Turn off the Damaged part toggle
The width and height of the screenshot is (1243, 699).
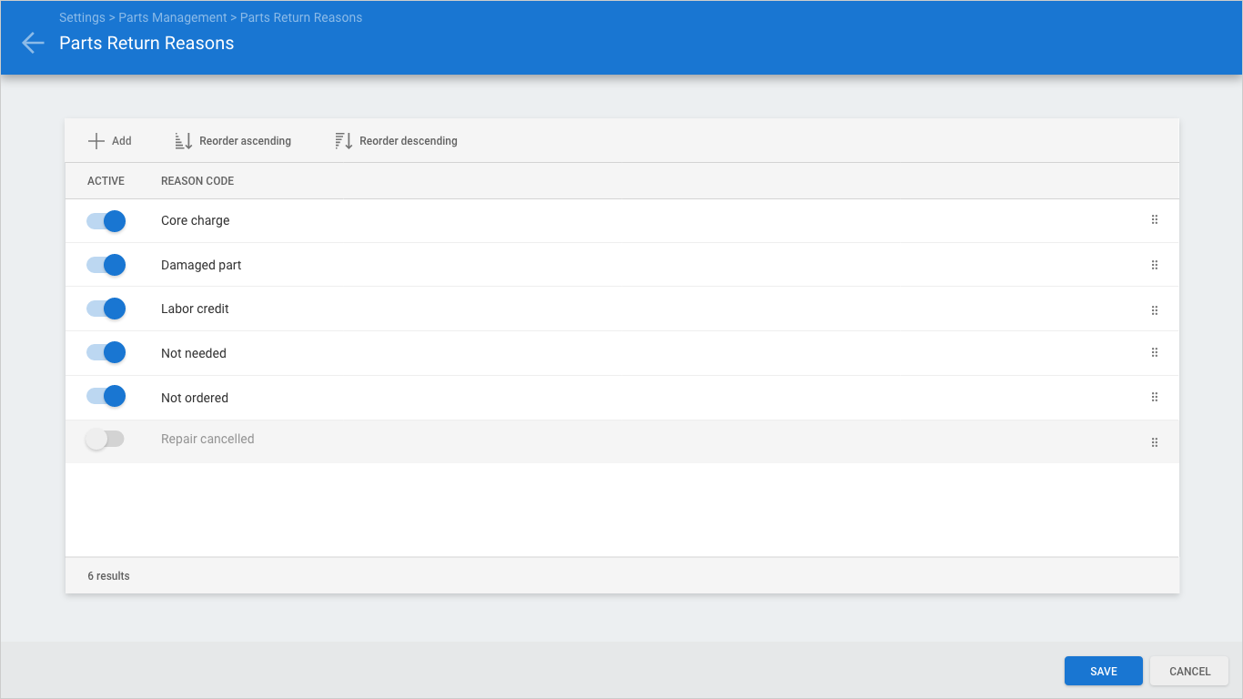[x=106, y=265]
